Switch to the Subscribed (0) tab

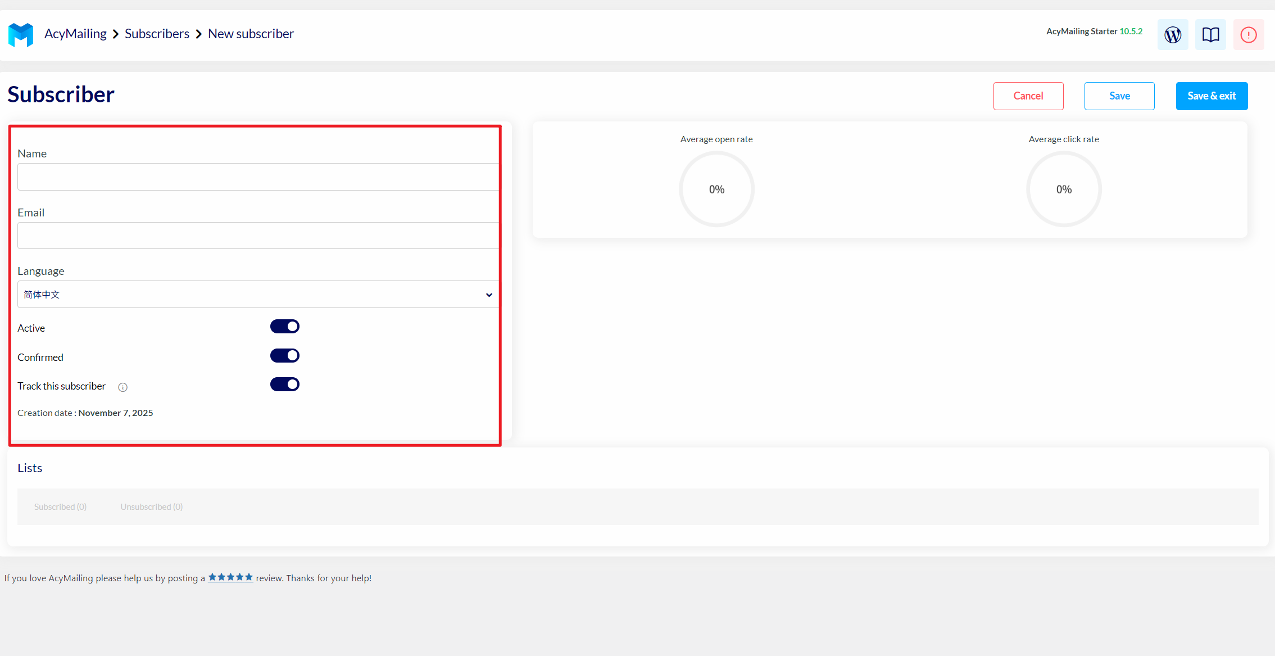click(60, 507)
